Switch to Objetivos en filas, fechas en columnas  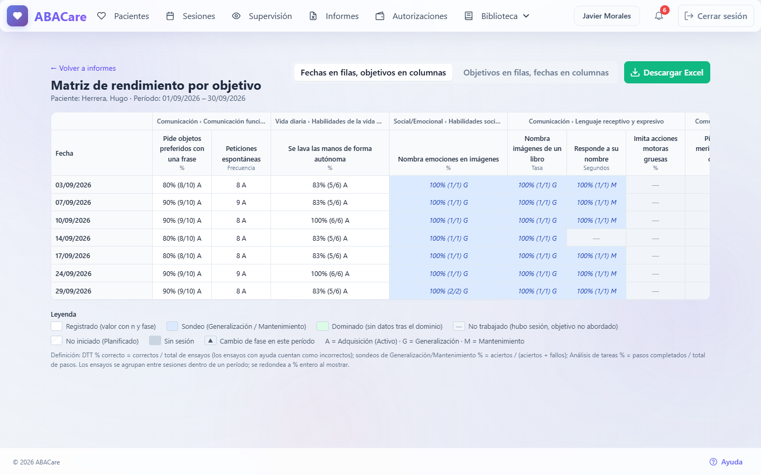[536, 72]
